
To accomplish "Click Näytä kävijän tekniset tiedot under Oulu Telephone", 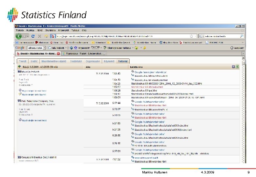I will 34,120.
